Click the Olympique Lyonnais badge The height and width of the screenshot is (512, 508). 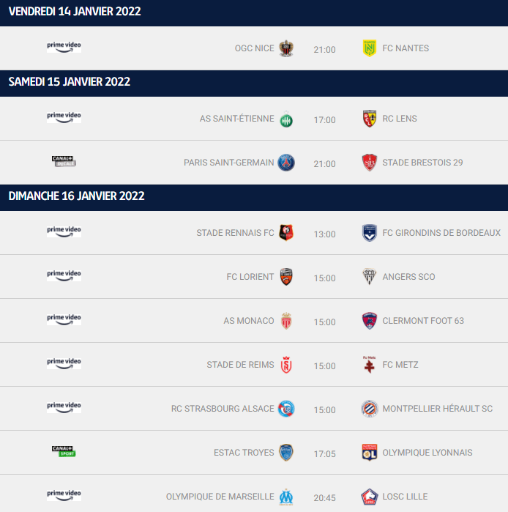370,453
